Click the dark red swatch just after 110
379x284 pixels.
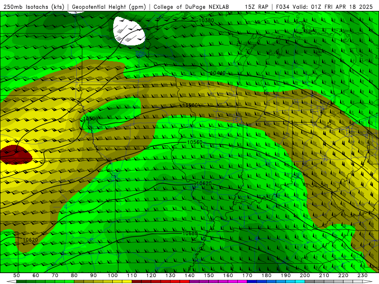pos(137,282)
